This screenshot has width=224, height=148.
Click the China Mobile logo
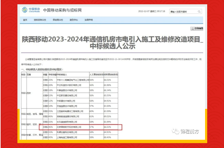(30, 10)
